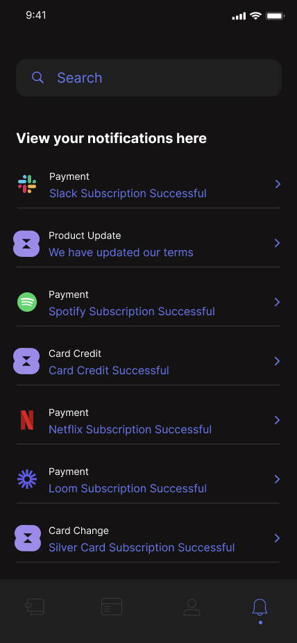Open the wallet tab in bottom bar
Image resolution: width=297 pixels, height=643 pixels.
35,606
